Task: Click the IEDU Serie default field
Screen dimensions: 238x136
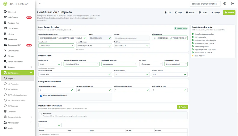Action: pos(50,125)
